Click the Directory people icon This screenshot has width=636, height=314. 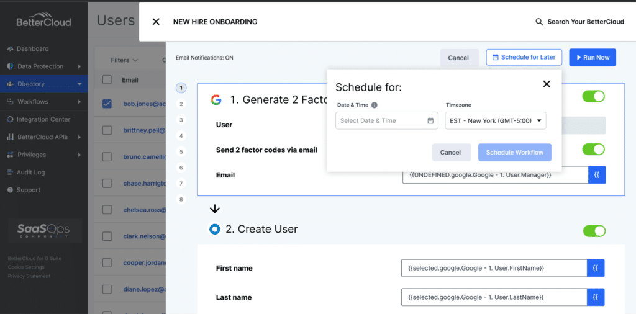tap(11, 84)
